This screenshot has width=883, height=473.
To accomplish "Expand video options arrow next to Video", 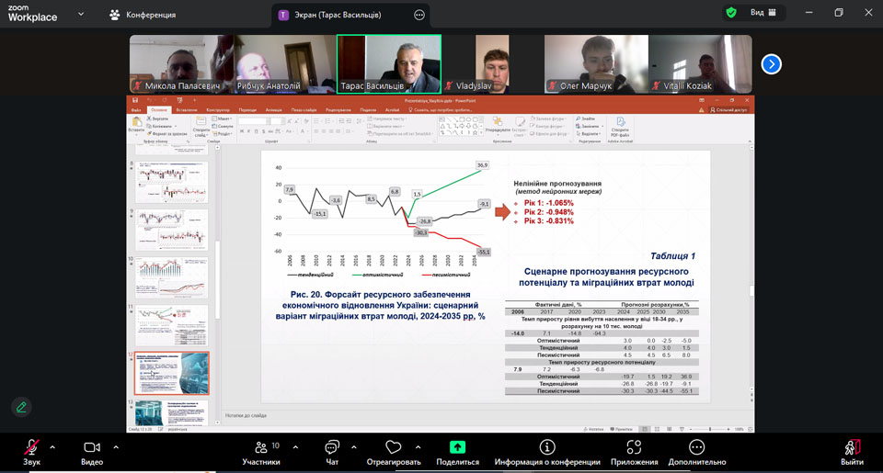I will click(x=116, y=447).
